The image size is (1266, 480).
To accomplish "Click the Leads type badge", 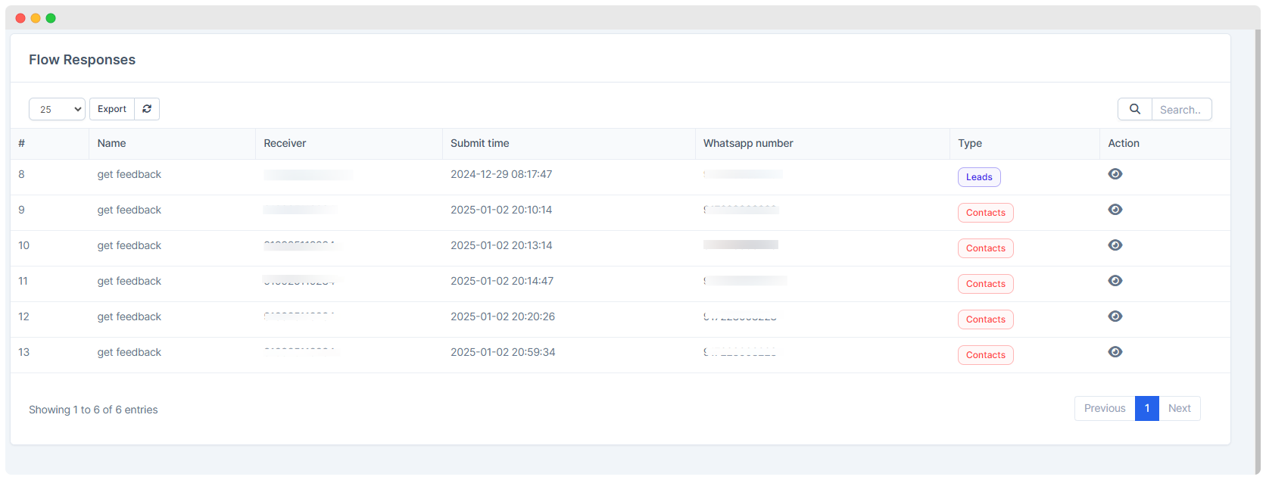I will (x=978, y=177).
